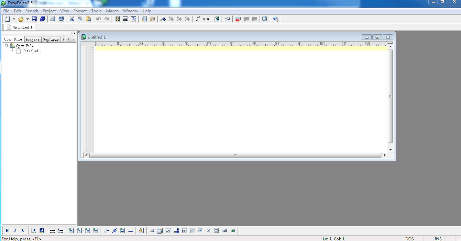Open the View menu

65,11
